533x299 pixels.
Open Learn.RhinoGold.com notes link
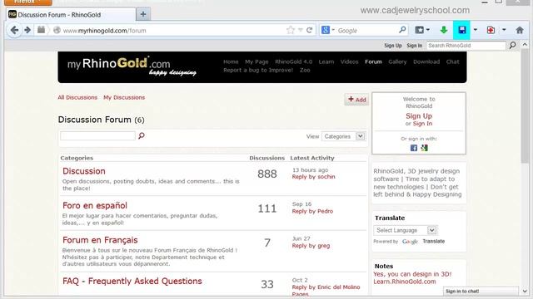[x=405, y=282]
